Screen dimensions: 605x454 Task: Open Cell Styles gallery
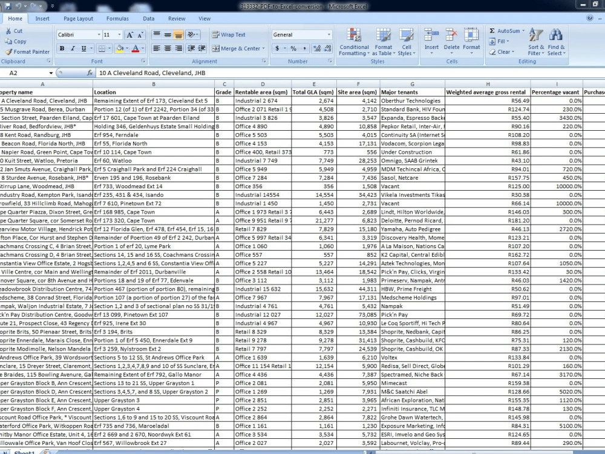(407, 42)
